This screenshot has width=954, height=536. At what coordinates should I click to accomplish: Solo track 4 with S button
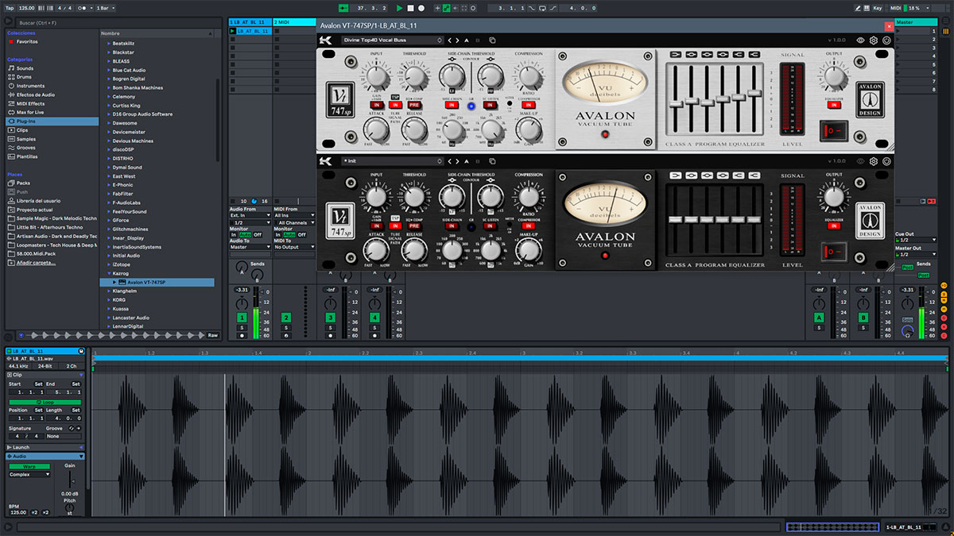pyautogui.click(x=374, y=327)
